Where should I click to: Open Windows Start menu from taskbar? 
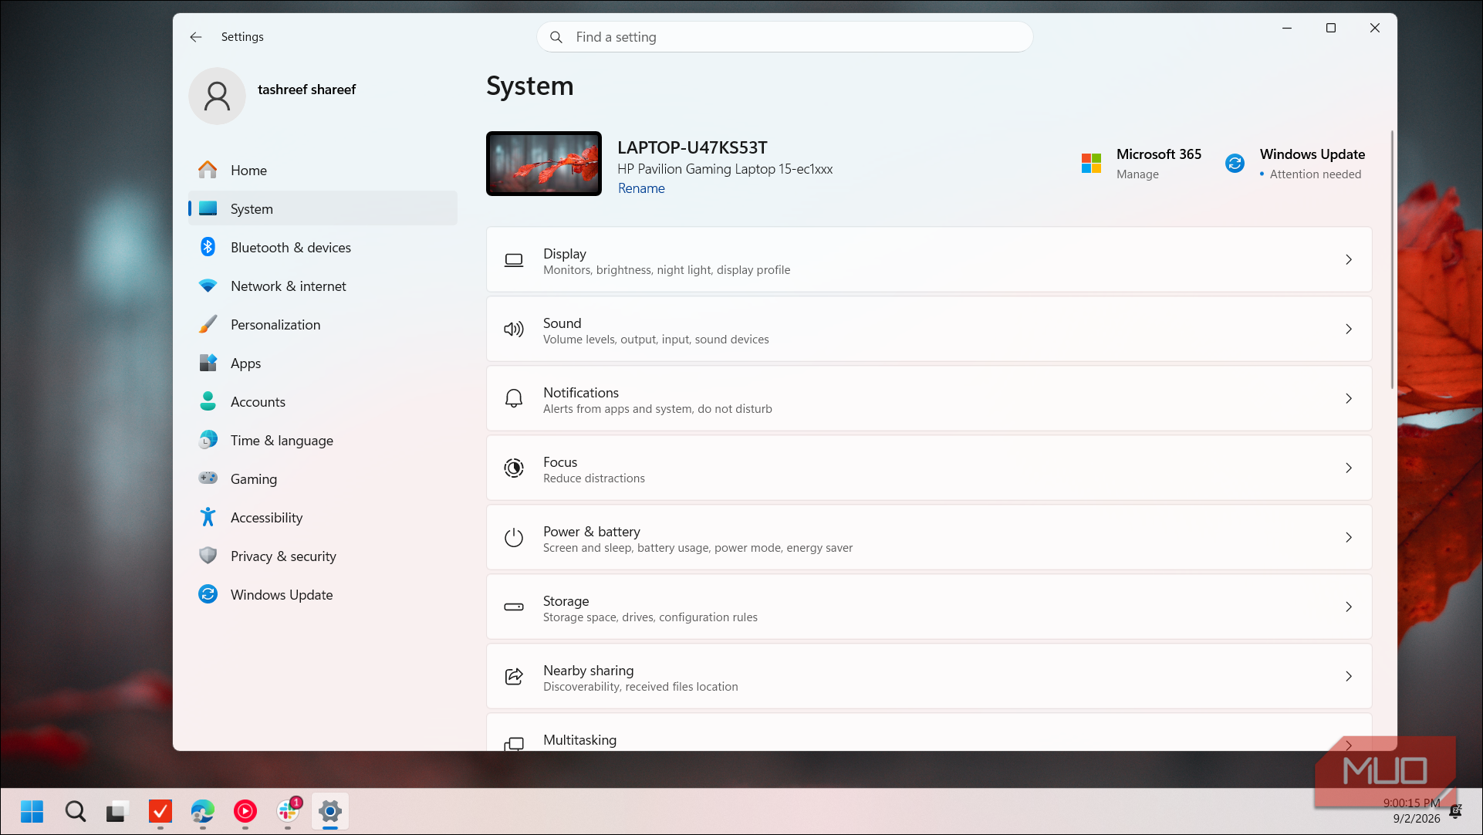pos(32,811)
